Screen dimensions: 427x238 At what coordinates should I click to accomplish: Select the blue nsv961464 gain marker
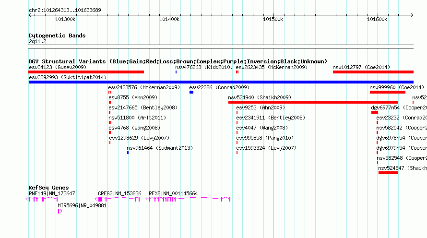[128, 153]
